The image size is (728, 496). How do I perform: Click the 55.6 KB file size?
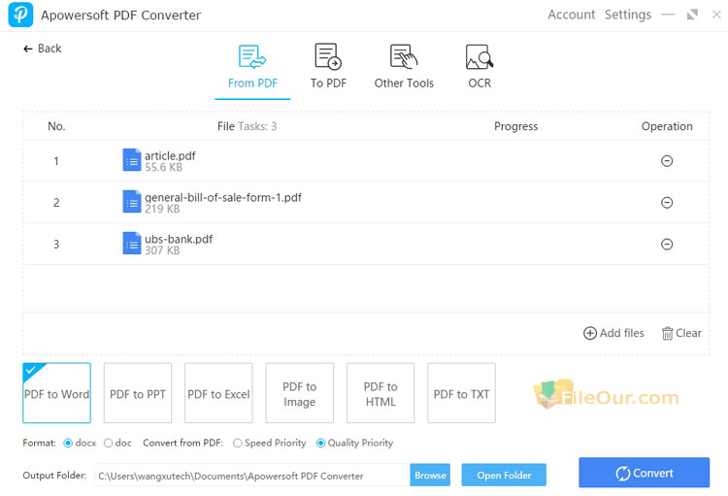click(x=163, y=167)
